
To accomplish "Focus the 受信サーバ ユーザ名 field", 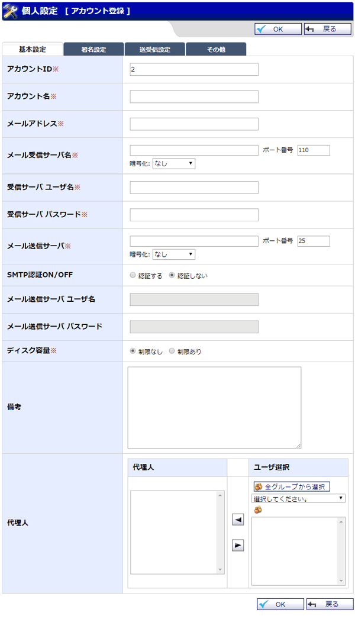I will 194,188.
